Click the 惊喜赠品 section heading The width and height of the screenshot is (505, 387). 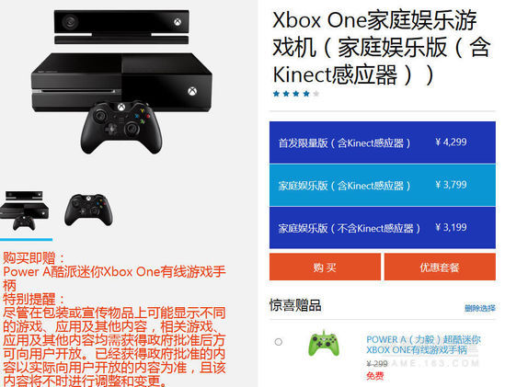coord(295,305)
